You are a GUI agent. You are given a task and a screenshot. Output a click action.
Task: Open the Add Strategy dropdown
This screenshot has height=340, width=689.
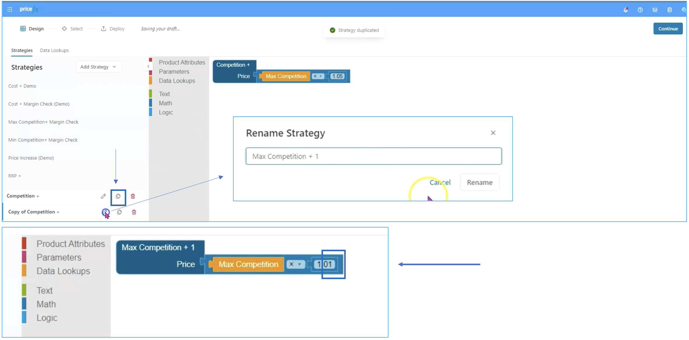[98, 67]
